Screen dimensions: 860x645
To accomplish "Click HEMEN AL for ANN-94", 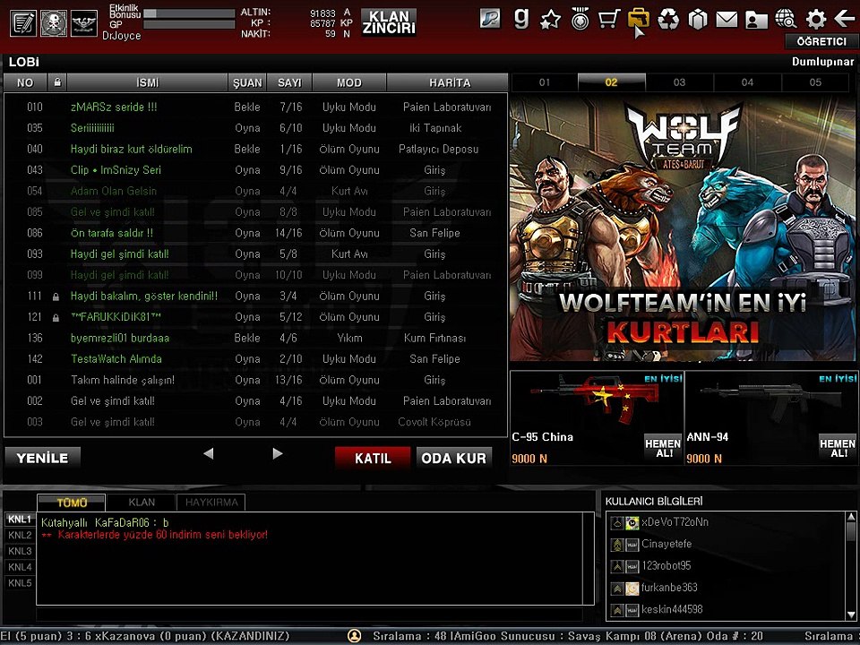I will (x=838, y=448).
